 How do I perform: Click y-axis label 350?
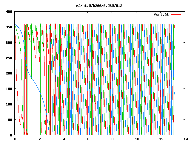click(9, 27)
